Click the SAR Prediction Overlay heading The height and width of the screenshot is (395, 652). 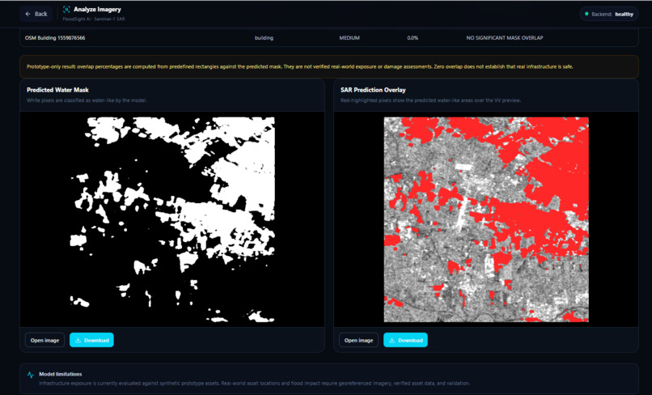tap(373, 90)
